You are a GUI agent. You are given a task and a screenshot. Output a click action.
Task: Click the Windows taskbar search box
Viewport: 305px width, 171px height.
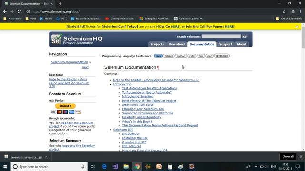point(49,167)
